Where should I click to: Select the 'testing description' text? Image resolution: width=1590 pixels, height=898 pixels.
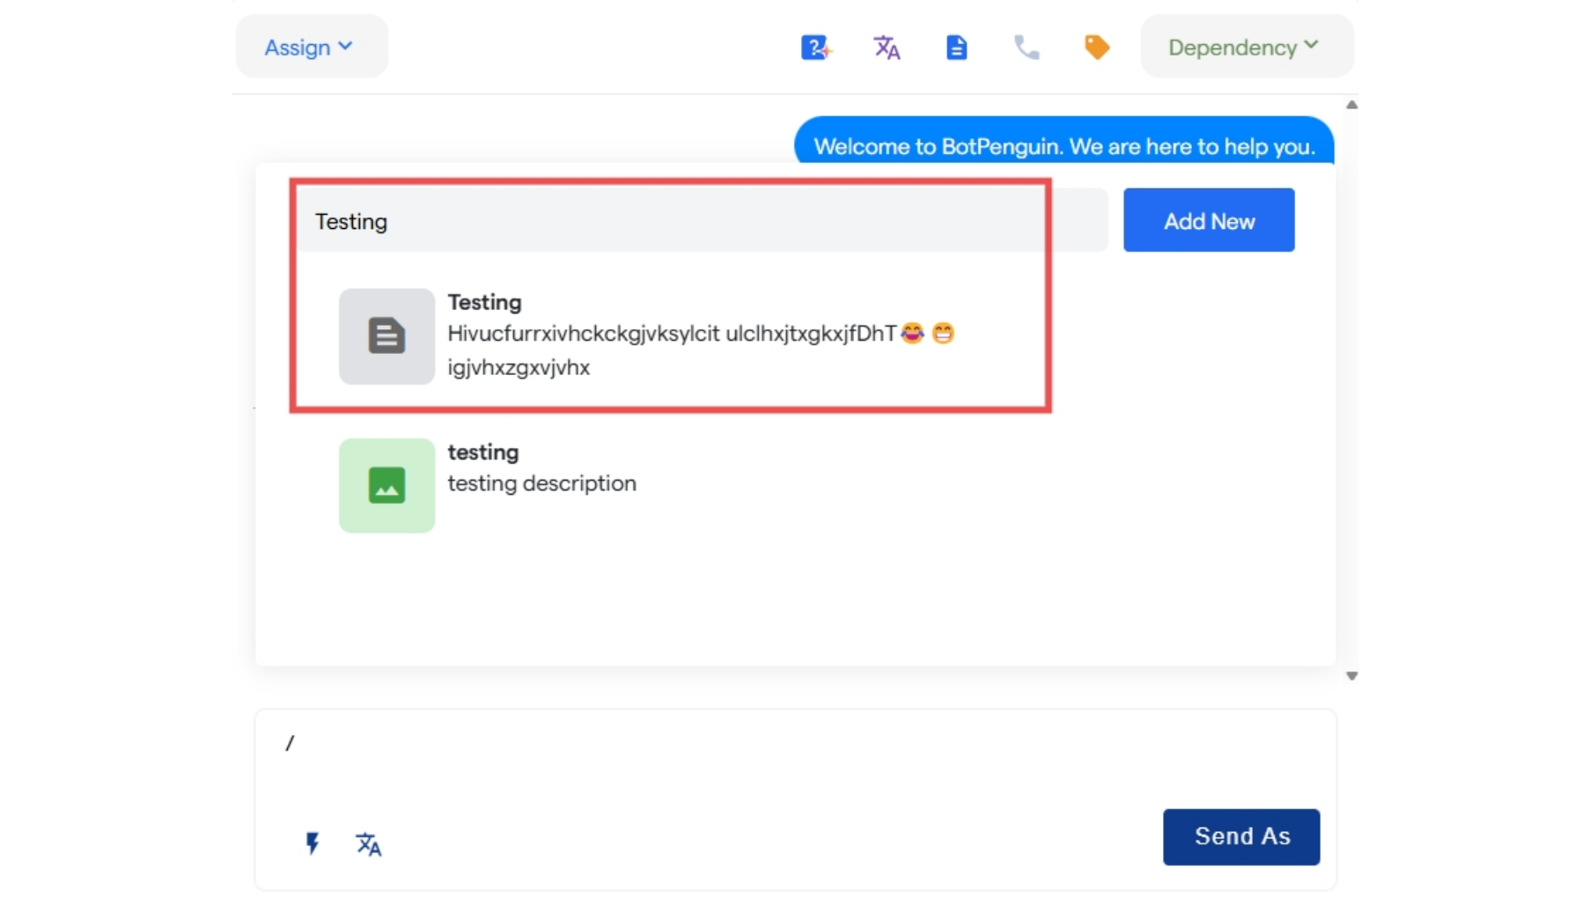[x=541, y=483]
